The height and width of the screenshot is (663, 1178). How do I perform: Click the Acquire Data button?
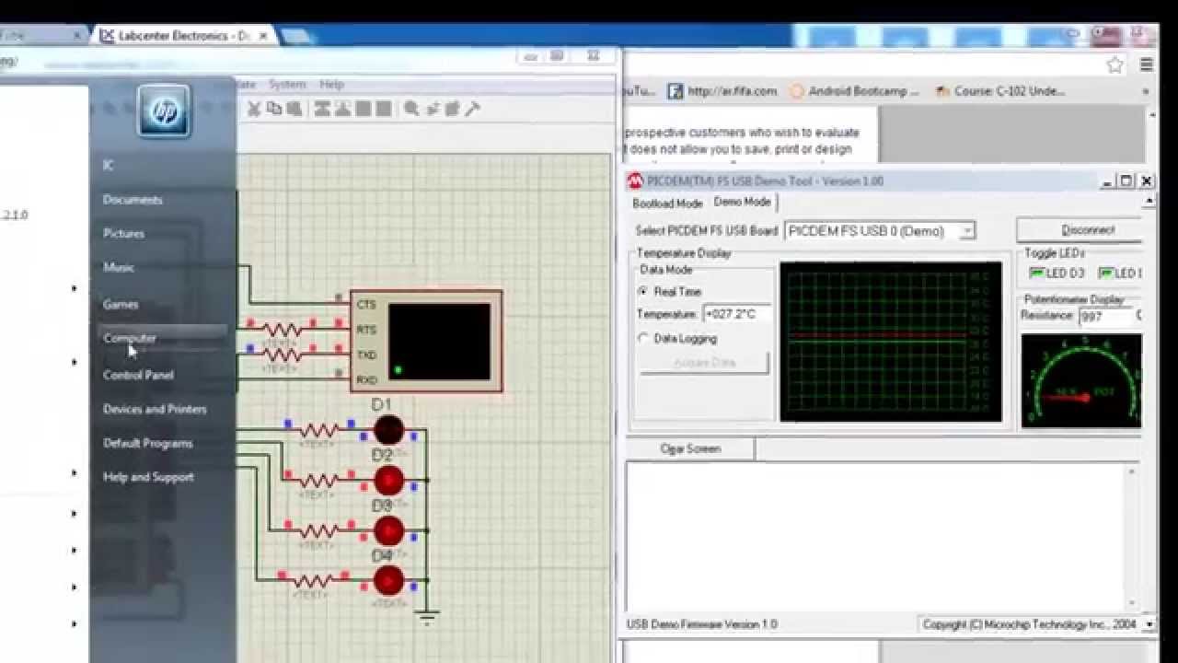[x=705, y=362]
